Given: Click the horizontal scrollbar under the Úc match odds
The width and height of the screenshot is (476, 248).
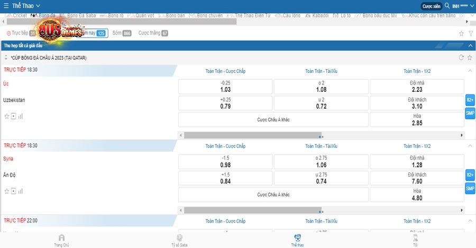Looking at the screenshot, I should tap(253, 135).
